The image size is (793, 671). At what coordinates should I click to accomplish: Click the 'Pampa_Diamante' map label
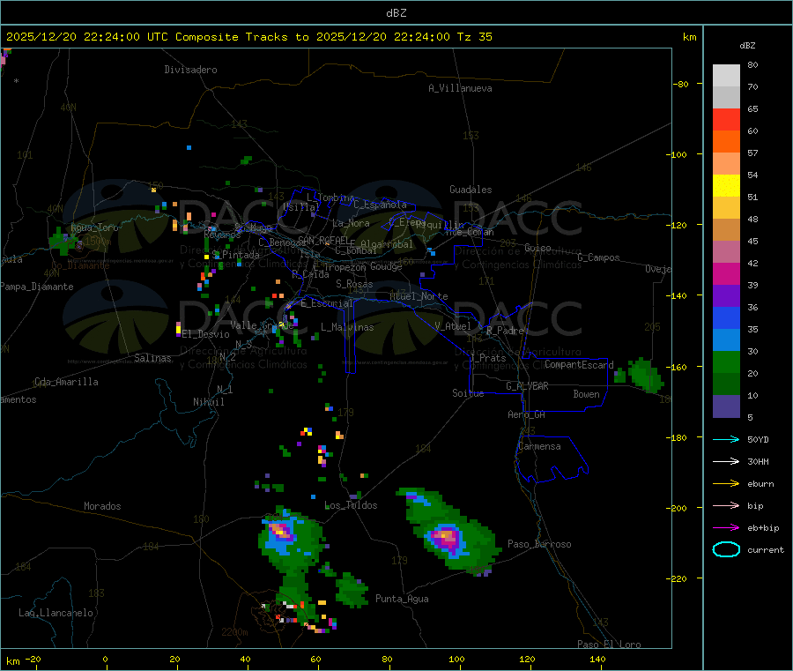(37, 287)
